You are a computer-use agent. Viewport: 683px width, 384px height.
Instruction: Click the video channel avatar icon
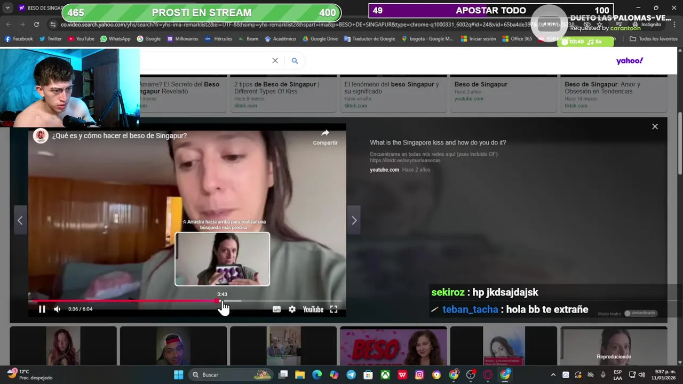[x=41, y=136]
